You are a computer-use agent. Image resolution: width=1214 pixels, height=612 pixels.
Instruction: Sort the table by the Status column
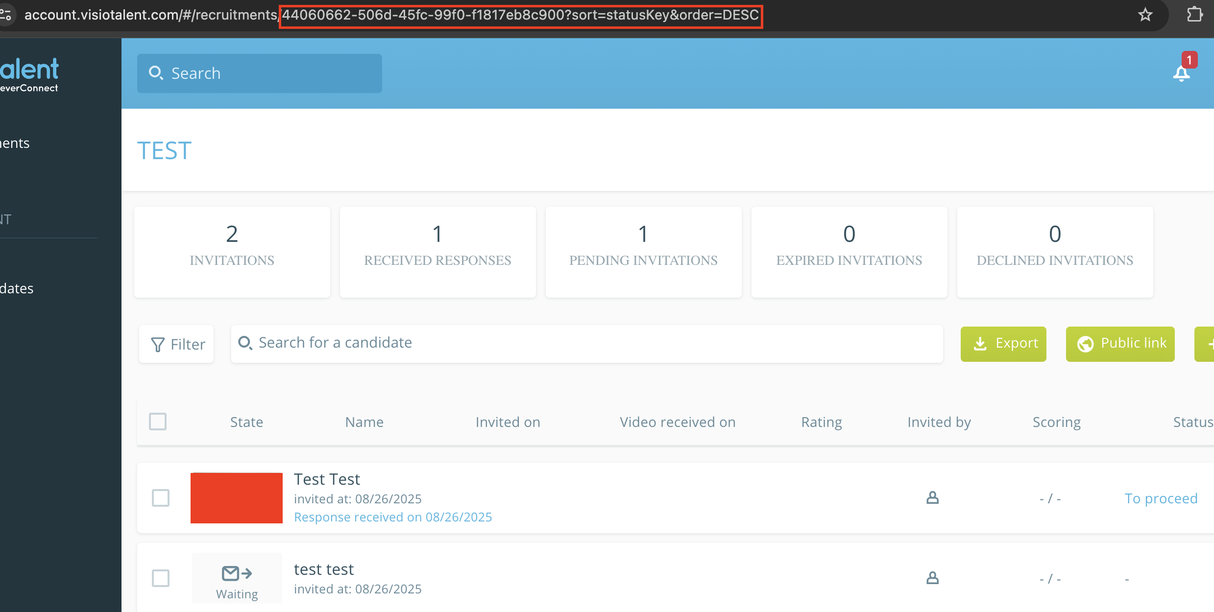click(1192, 422)
